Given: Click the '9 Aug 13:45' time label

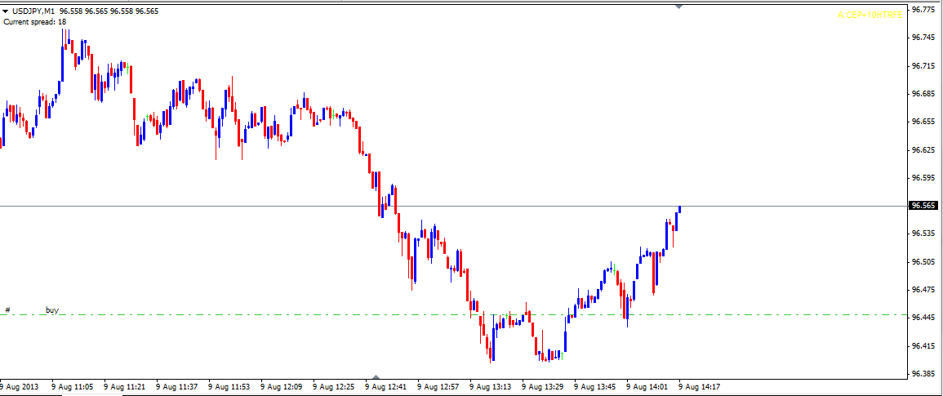Looking at the screenshot, I should pos(595,386).
